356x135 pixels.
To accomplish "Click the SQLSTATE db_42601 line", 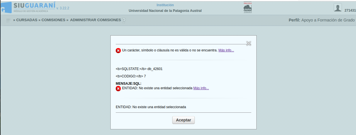I will click(x=139, y=69).
